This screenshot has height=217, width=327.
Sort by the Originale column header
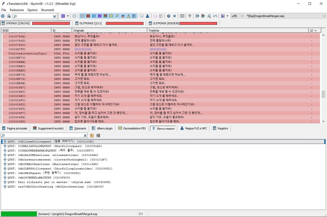110,30
